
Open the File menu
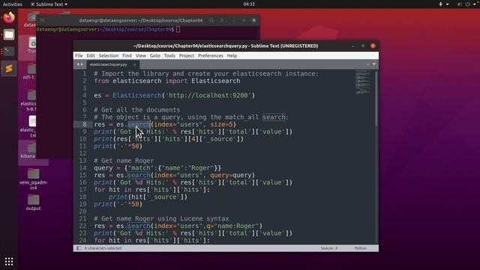point(79,55)
